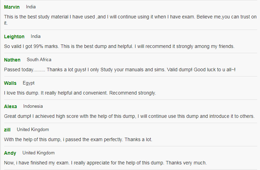Click the reviewer name Walls
The height and width of the screenshot is (170, 260).
[10, 83]
